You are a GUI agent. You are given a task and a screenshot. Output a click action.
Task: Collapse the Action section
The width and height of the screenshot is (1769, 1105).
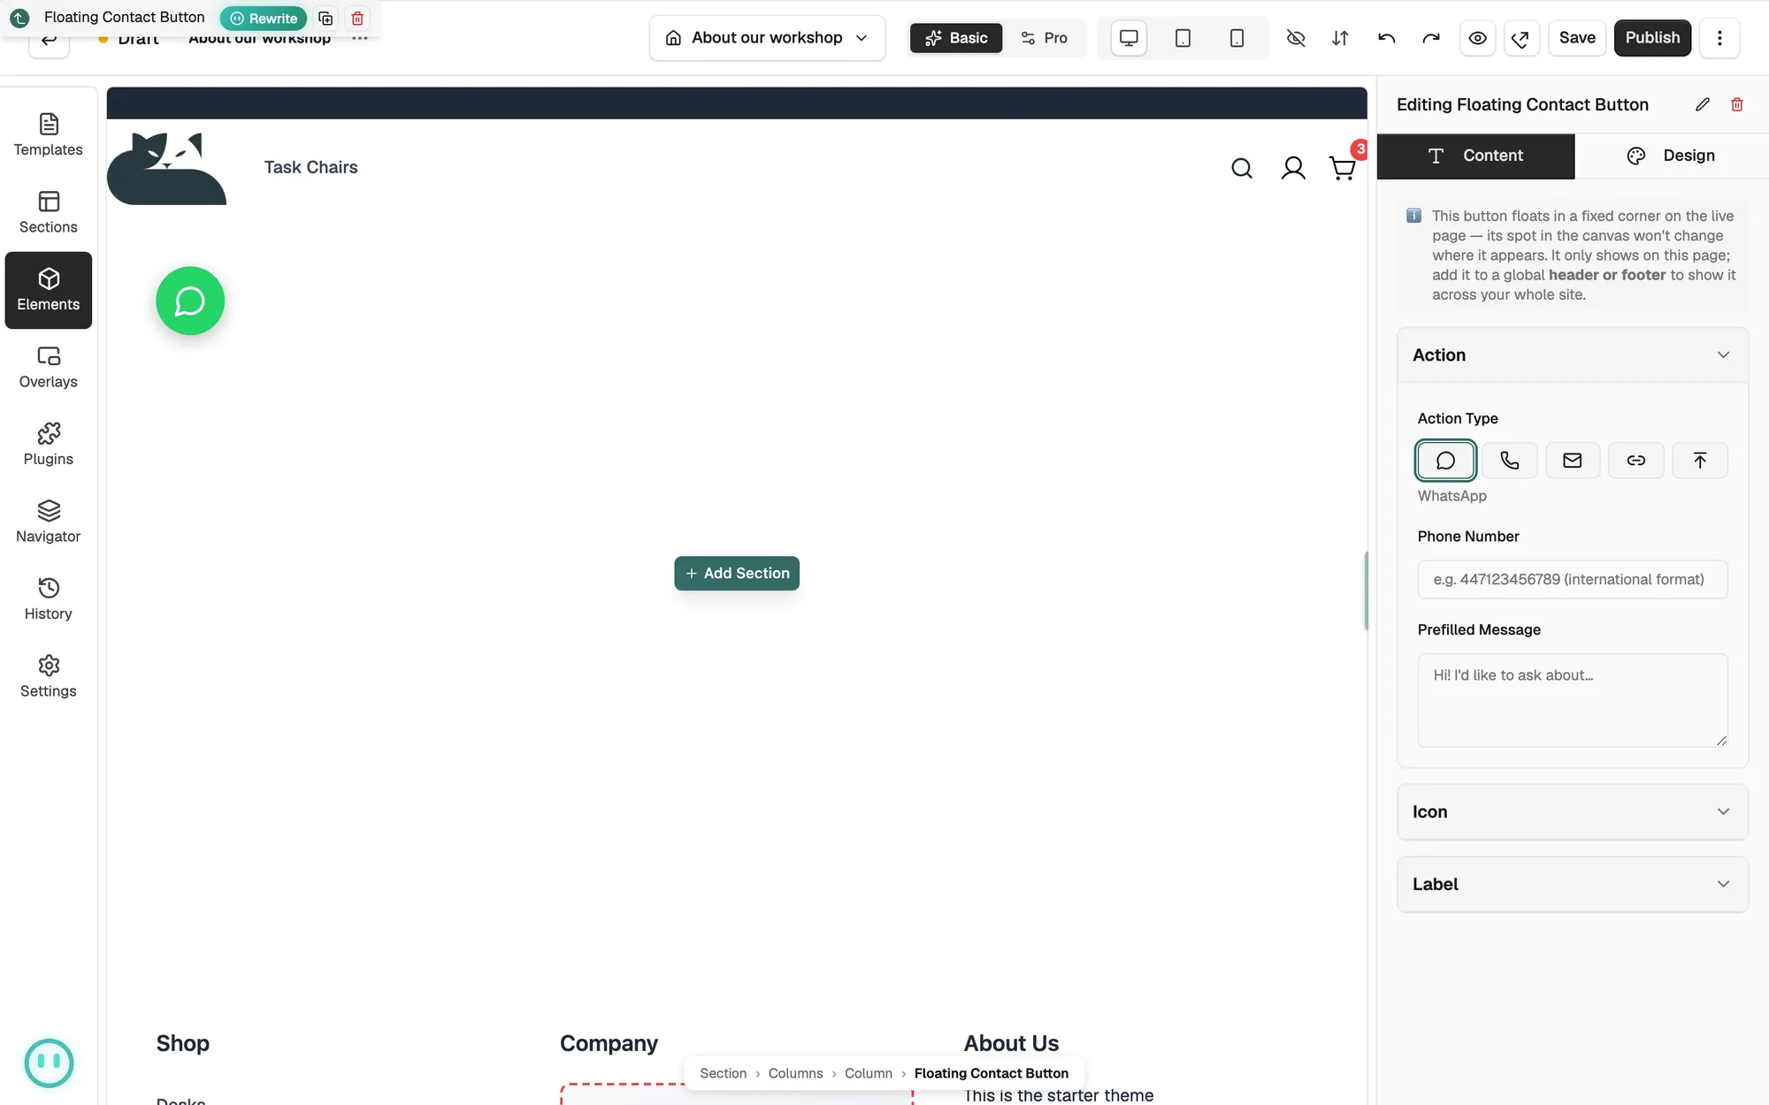pos(1573,355)
